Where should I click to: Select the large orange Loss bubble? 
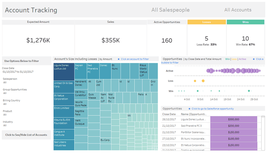coord(203,81)
